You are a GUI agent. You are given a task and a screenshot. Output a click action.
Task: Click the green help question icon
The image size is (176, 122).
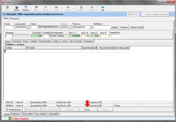10,119
